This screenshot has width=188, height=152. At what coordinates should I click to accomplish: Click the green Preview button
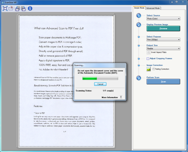pyautogui.click(x=163, y=29)
